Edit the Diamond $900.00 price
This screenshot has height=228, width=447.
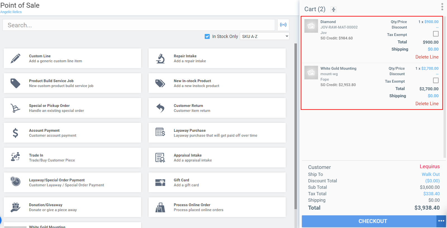point(431,22)
